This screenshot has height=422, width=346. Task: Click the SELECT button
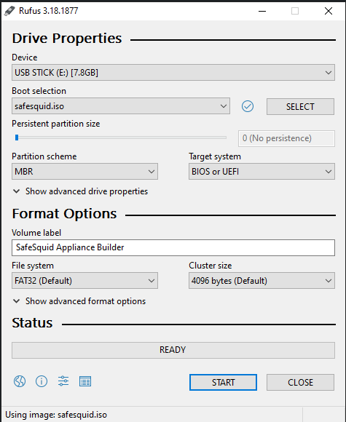click(300, 106)
